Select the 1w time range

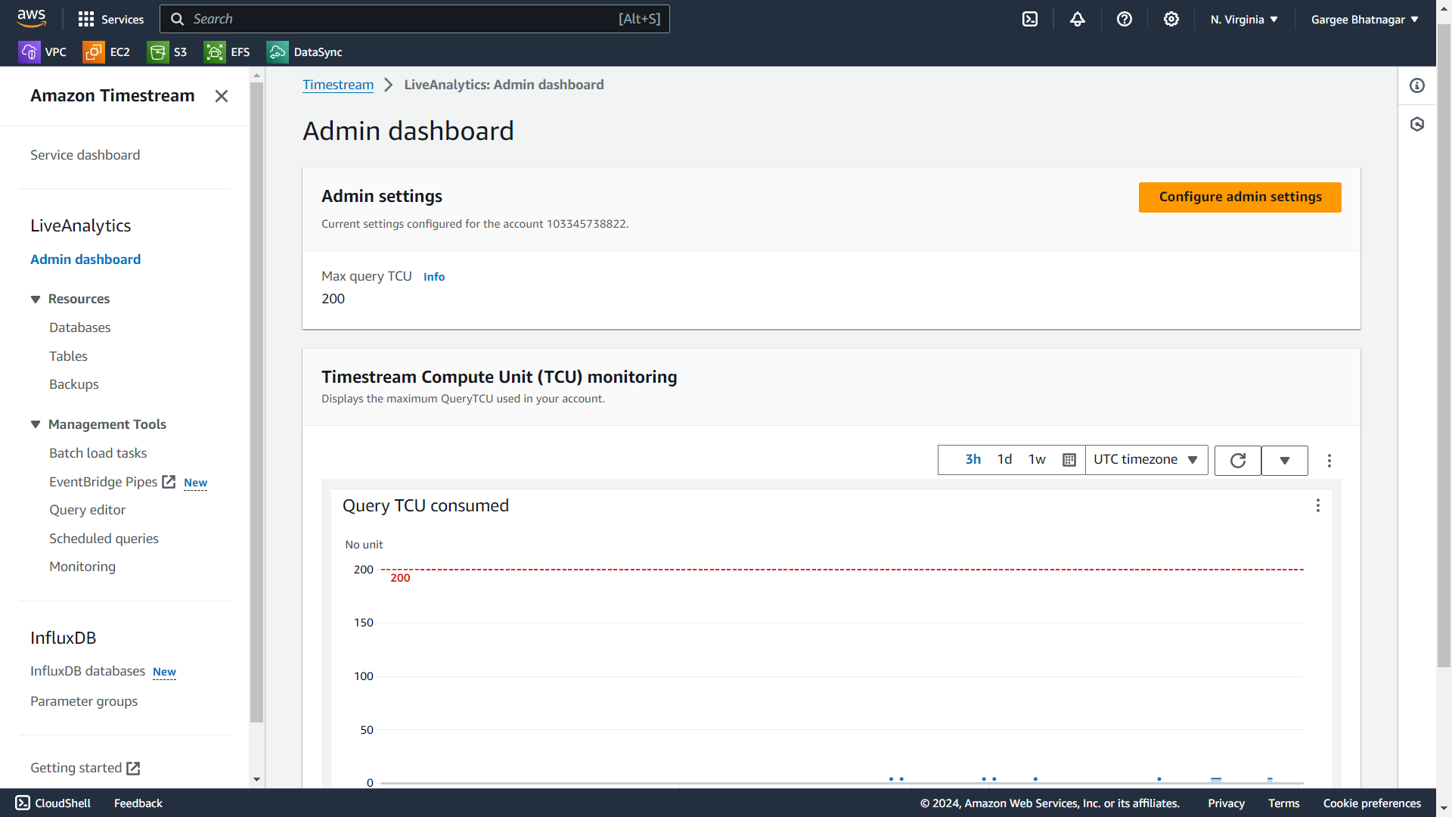[1037, 459]
